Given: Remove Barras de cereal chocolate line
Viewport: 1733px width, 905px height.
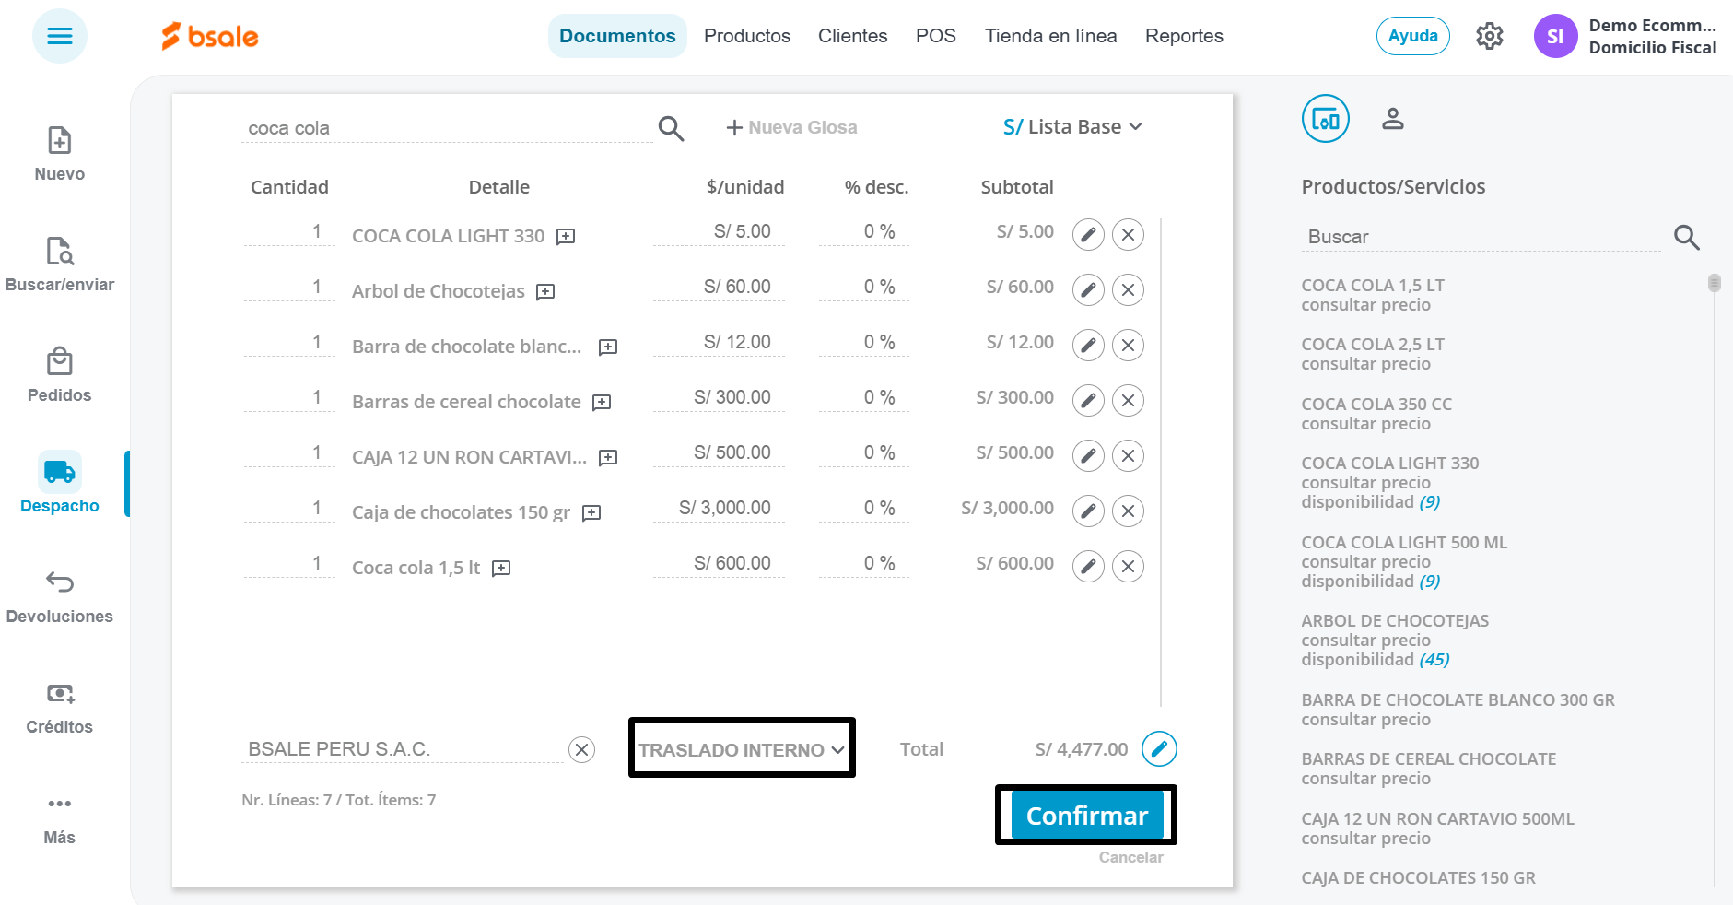Looking at the screenshot, I should pos(1128,400).
